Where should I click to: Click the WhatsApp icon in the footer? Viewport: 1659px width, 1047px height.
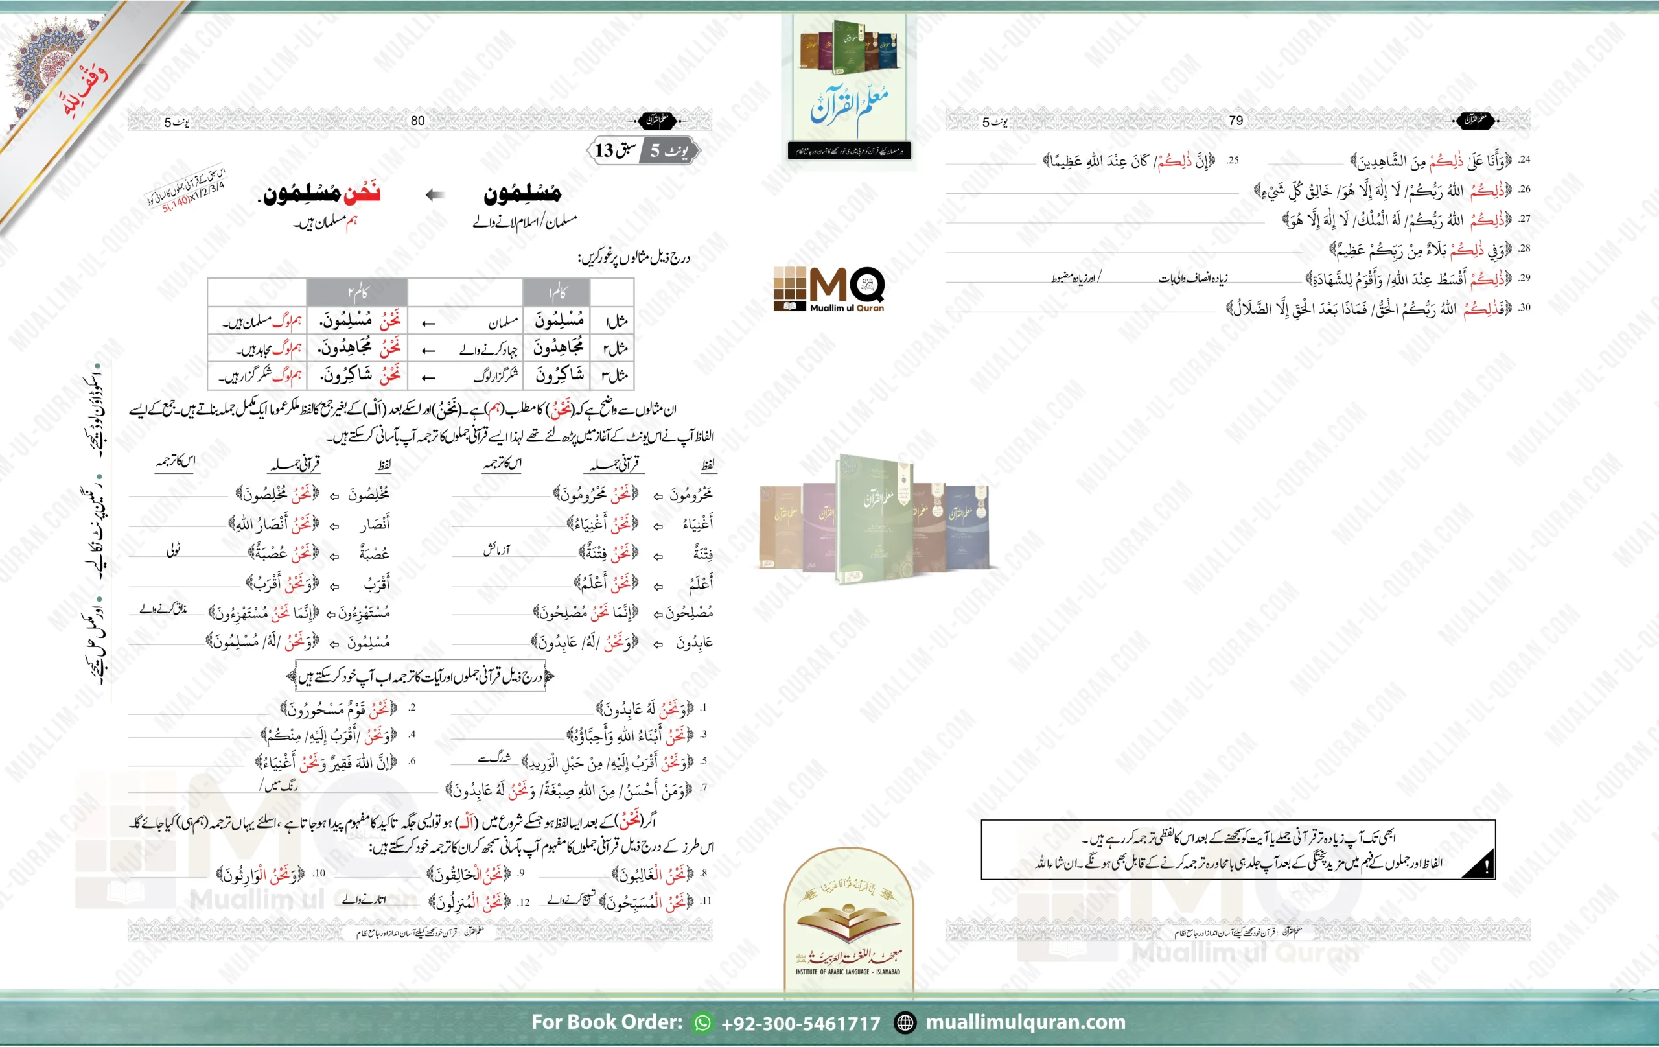tap(702, 1023)
